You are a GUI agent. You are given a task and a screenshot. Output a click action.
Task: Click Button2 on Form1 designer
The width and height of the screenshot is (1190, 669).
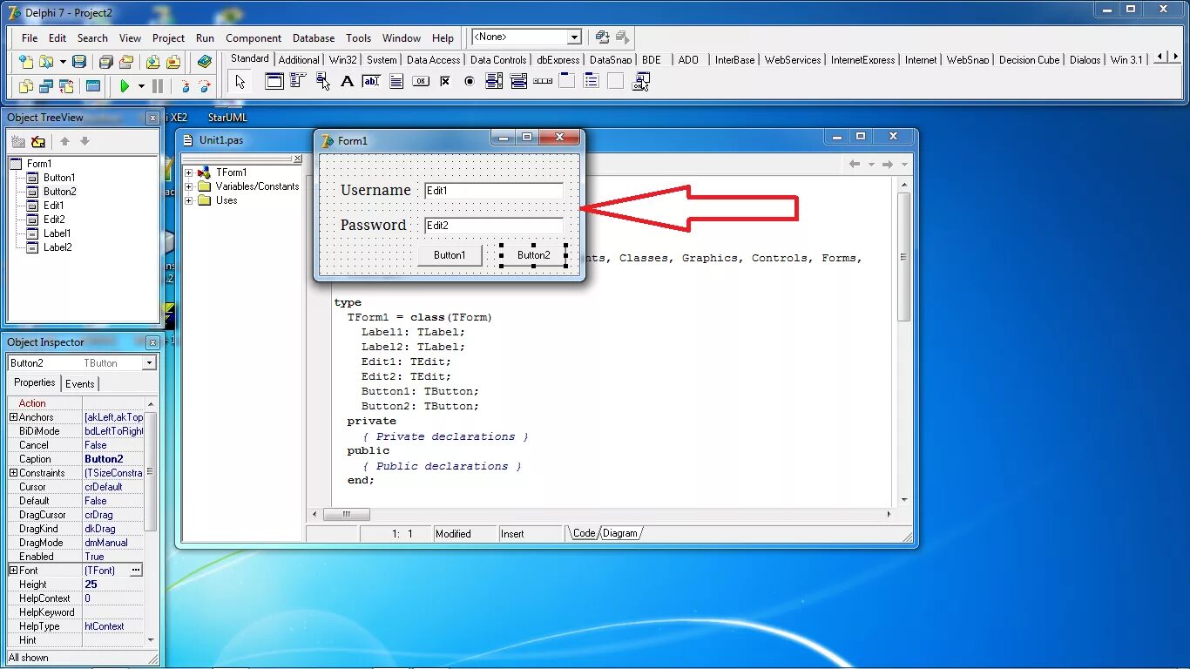[x=534, y=255]
